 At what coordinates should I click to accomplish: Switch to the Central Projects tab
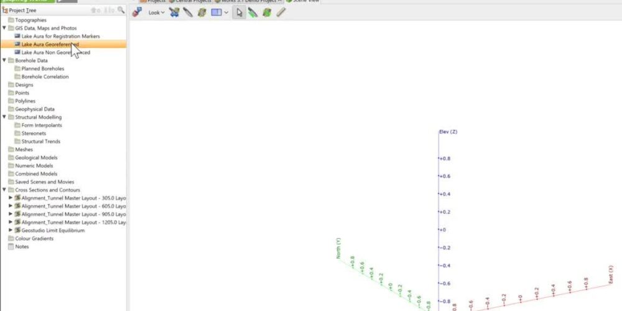pos(189,1)
